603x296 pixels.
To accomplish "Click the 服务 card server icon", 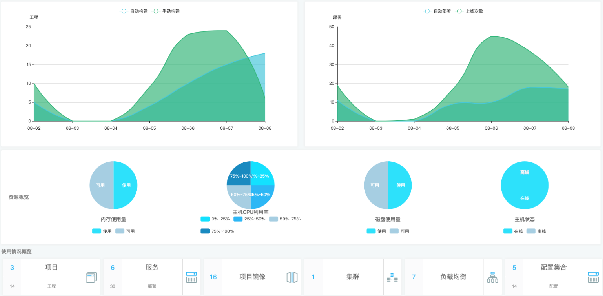I will (191, 277).
